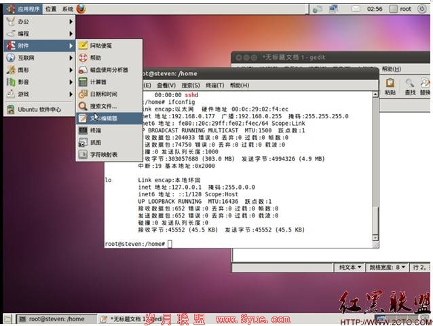Image resolution: width=433 pixels, height=326 pixels.
Task: Open 查看(V) menu in terminal
Action: (166, 86)
